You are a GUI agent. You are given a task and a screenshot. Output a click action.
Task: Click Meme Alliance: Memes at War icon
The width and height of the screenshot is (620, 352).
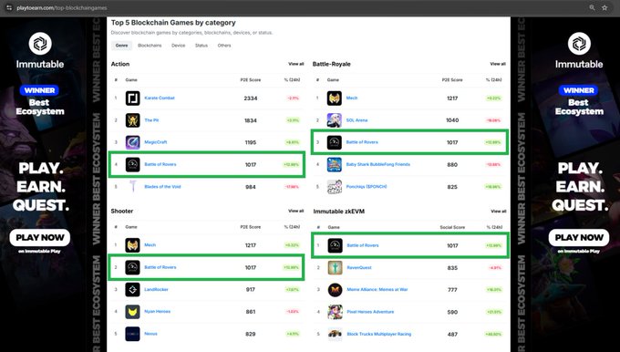pos(336,290)
